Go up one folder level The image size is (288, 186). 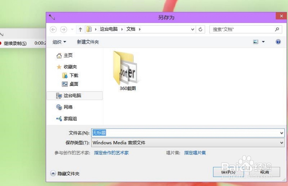click(x=80, y=29)
